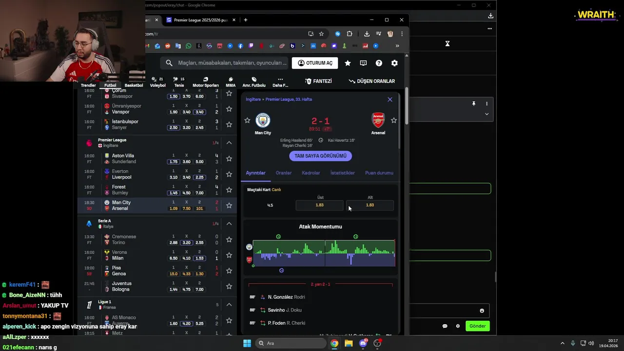This screenshot has width=624, height=351.
Task: Open the help question mark icon
Action: [x=379, y=63]
